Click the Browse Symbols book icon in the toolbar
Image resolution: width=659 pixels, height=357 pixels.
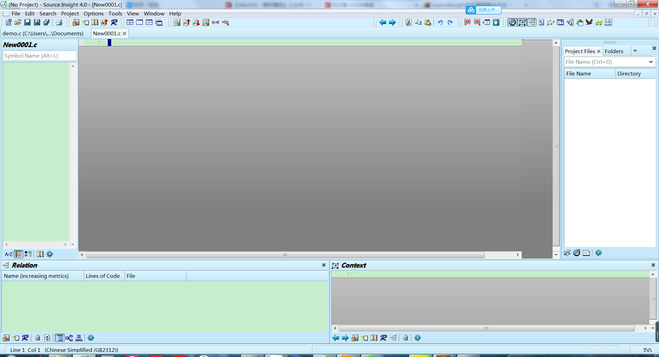pos(95,22)
